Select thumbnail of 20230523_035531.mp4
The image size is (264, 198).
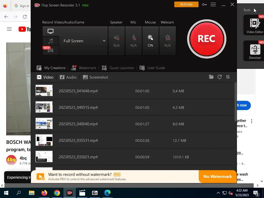pyautogui.click(x=44, y=140)
